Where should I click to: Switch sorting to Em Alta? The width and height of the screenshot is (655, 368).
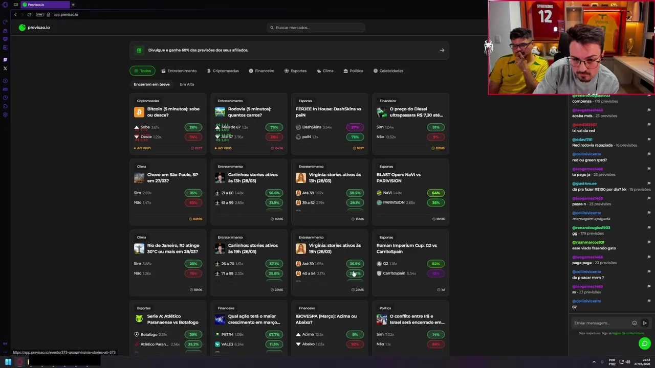pos(187,84)
